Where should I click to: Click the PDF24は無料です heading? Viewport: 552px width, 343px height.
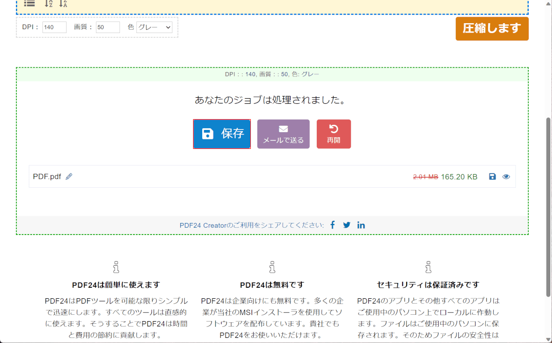tap(272, 285)
